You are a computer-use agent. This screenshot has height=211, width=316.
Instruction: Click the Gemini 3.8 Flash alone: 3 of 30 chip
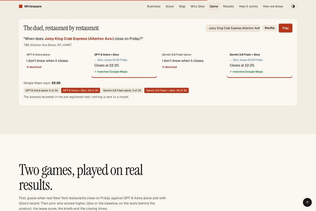(x=122, y=90)
